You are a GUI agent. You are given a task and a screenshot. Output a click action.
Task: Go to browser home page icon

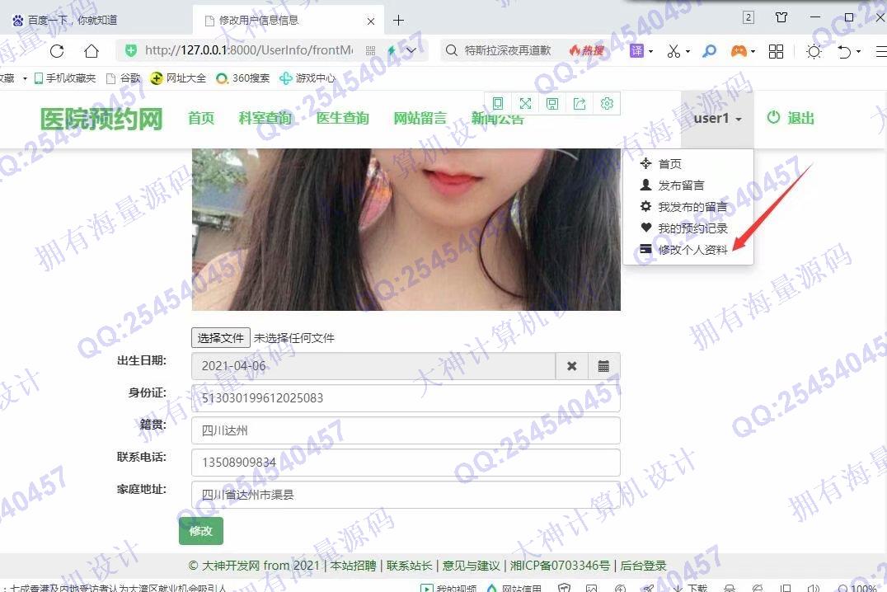coord(91,51)
